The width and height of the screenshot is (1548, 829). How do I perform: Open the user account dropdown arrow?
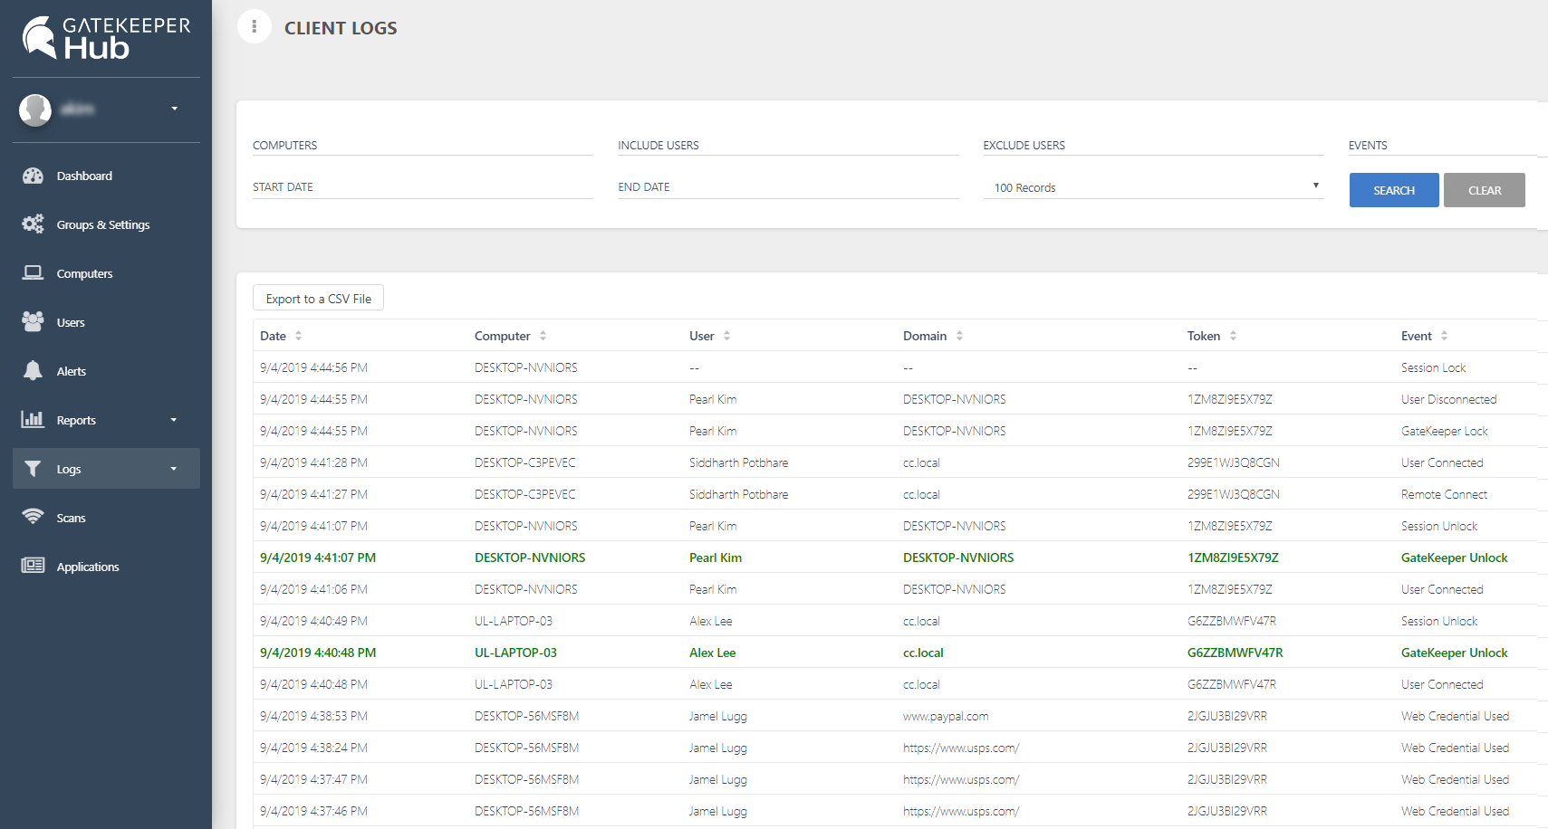175,109
